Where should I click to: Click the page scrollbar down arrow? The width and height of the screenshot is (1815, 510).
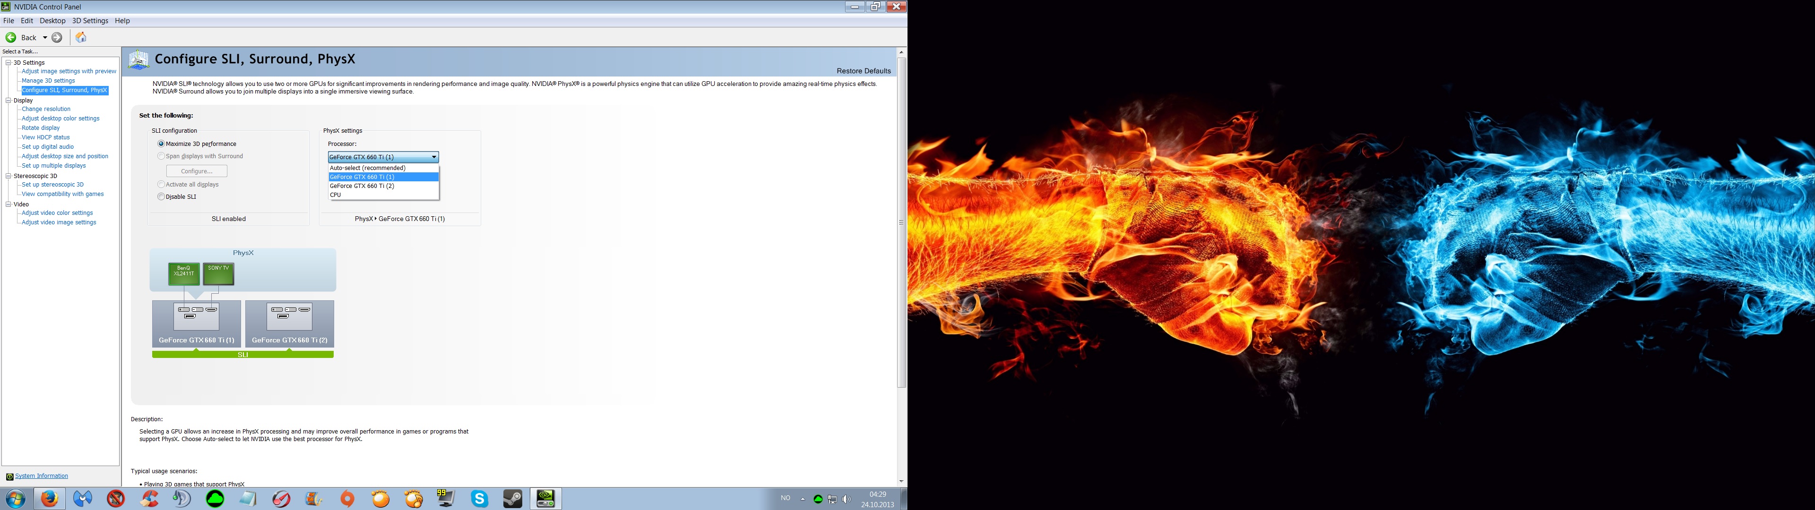pos(901,482)
